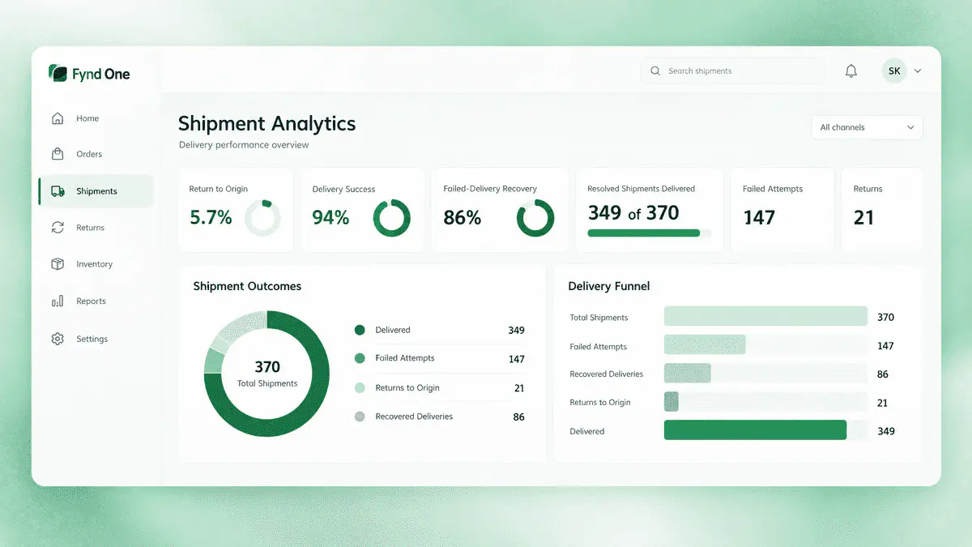Click the SK user avatar
The image size is (972, 547).
click(894, 71)
